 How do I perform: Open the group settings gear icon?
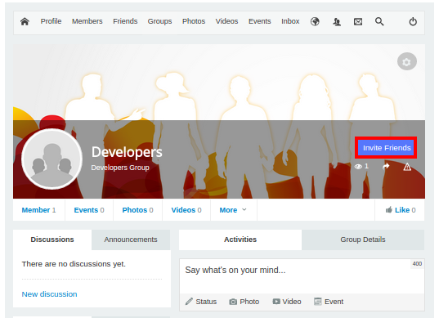point(407,61)
